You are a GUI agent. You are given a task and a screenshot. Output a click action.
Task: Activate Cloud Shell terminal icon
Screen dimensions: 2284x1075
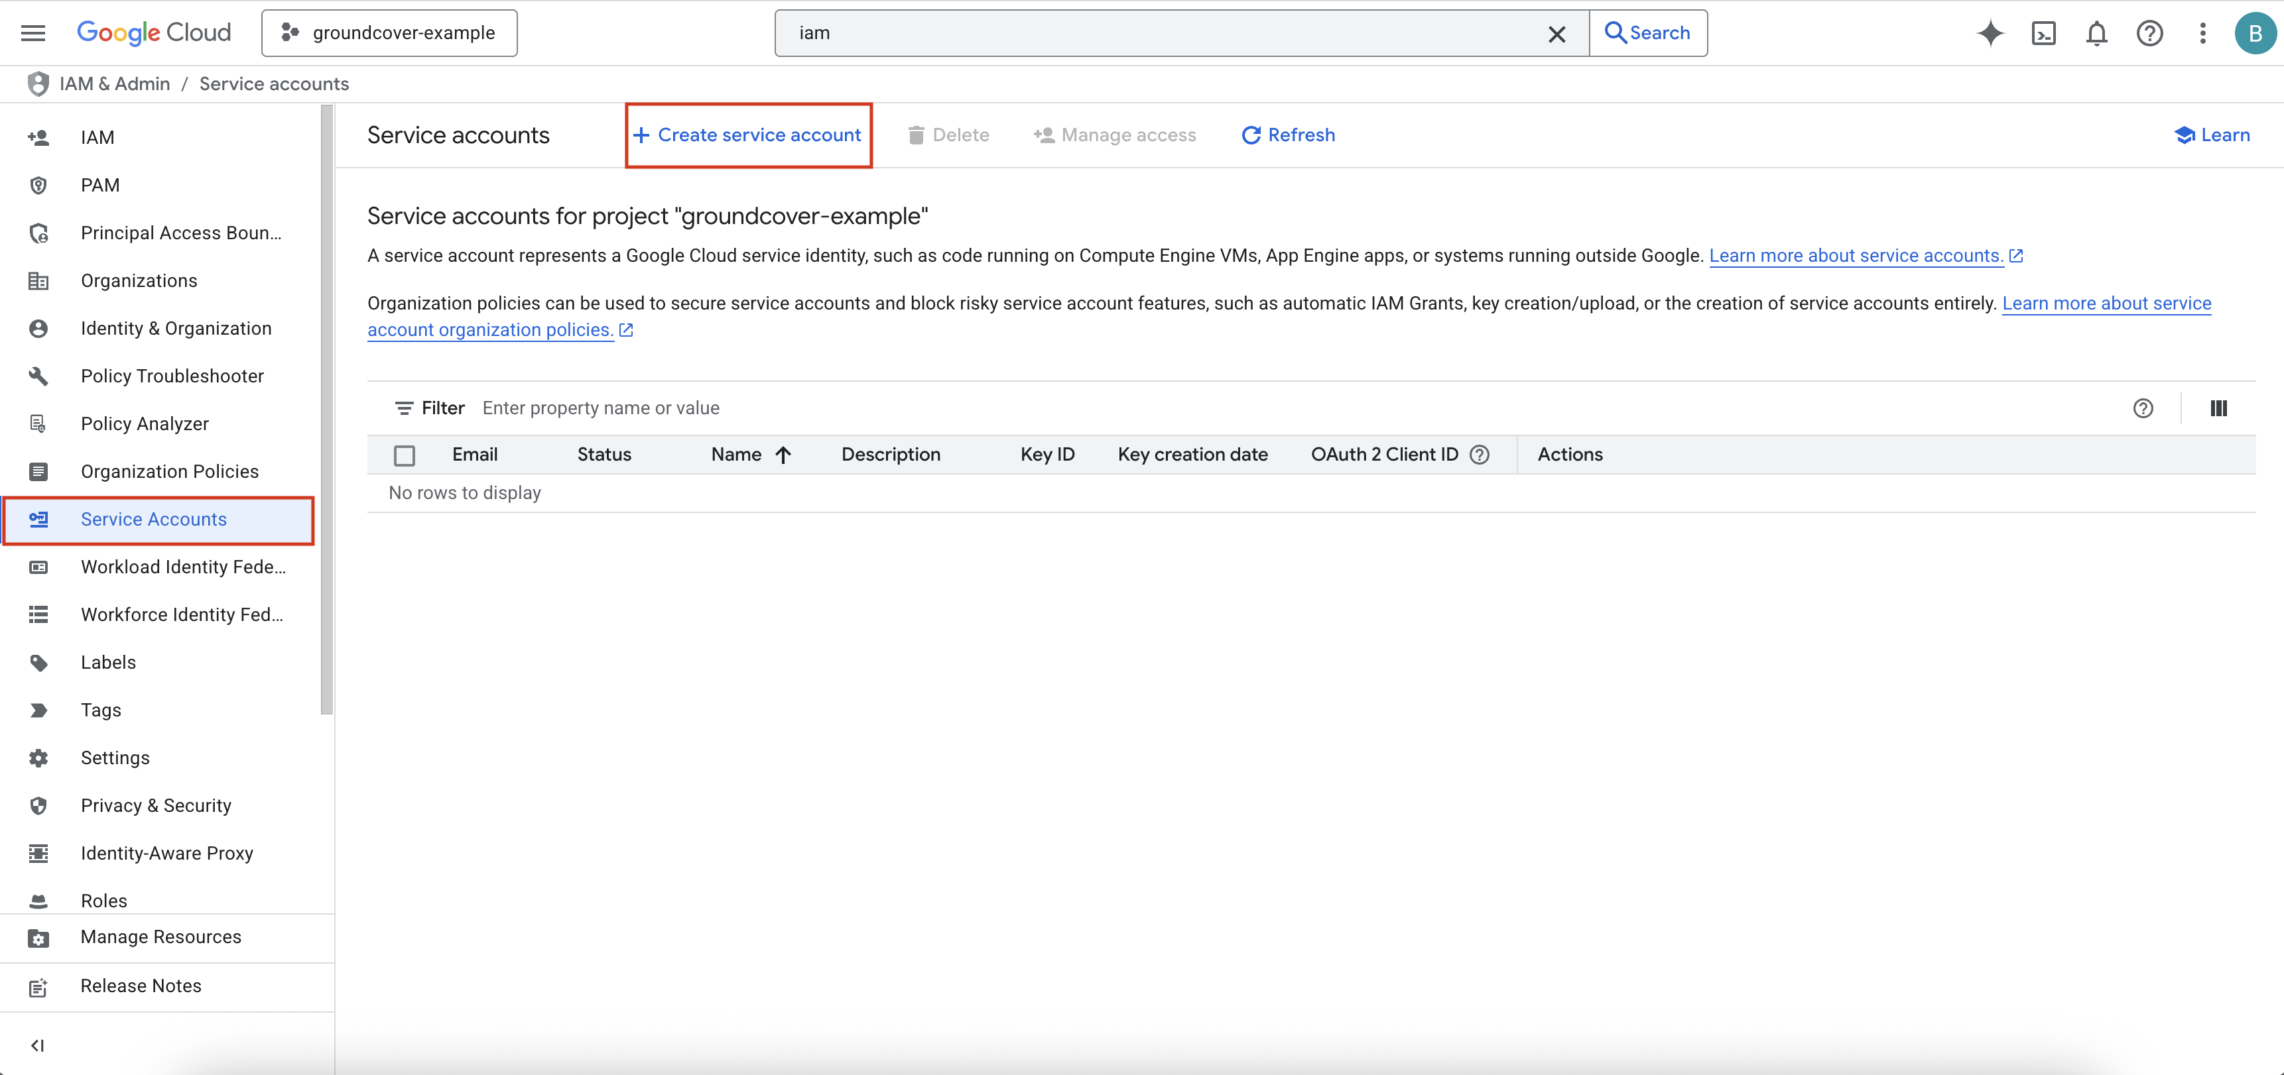(x=2043, y=32)
